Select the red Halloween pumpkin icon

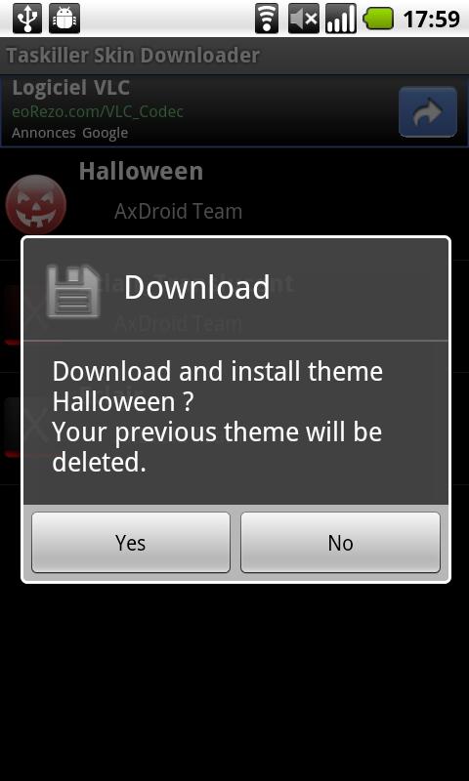[36, 204]
